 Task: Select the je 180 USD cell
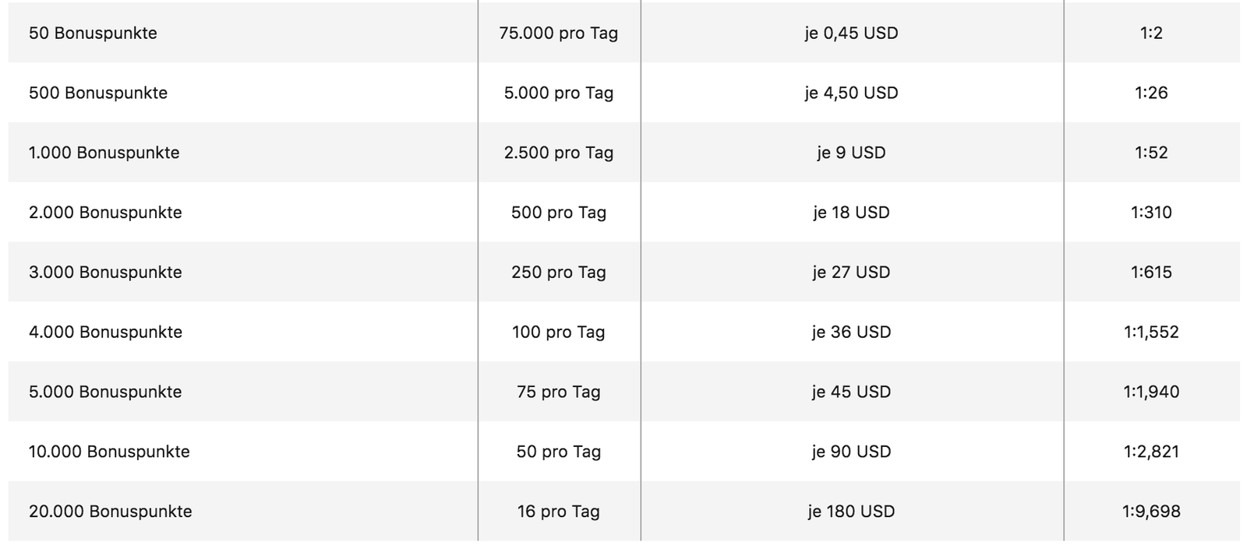(x=852, y=512)
